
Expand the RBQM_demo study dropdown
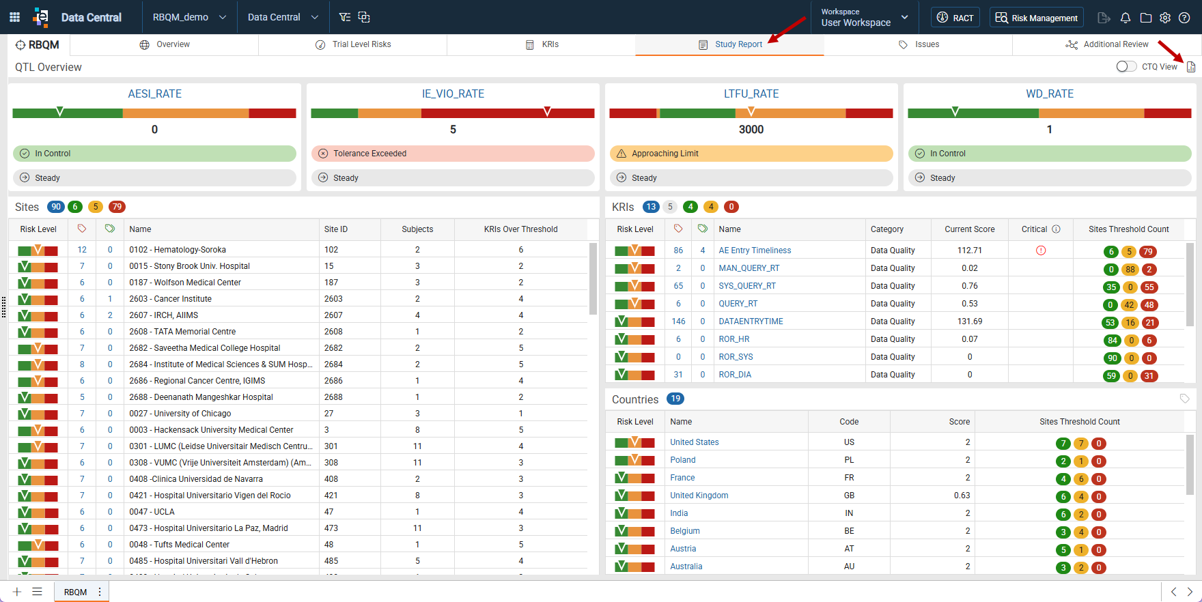(x=190, y=17)
